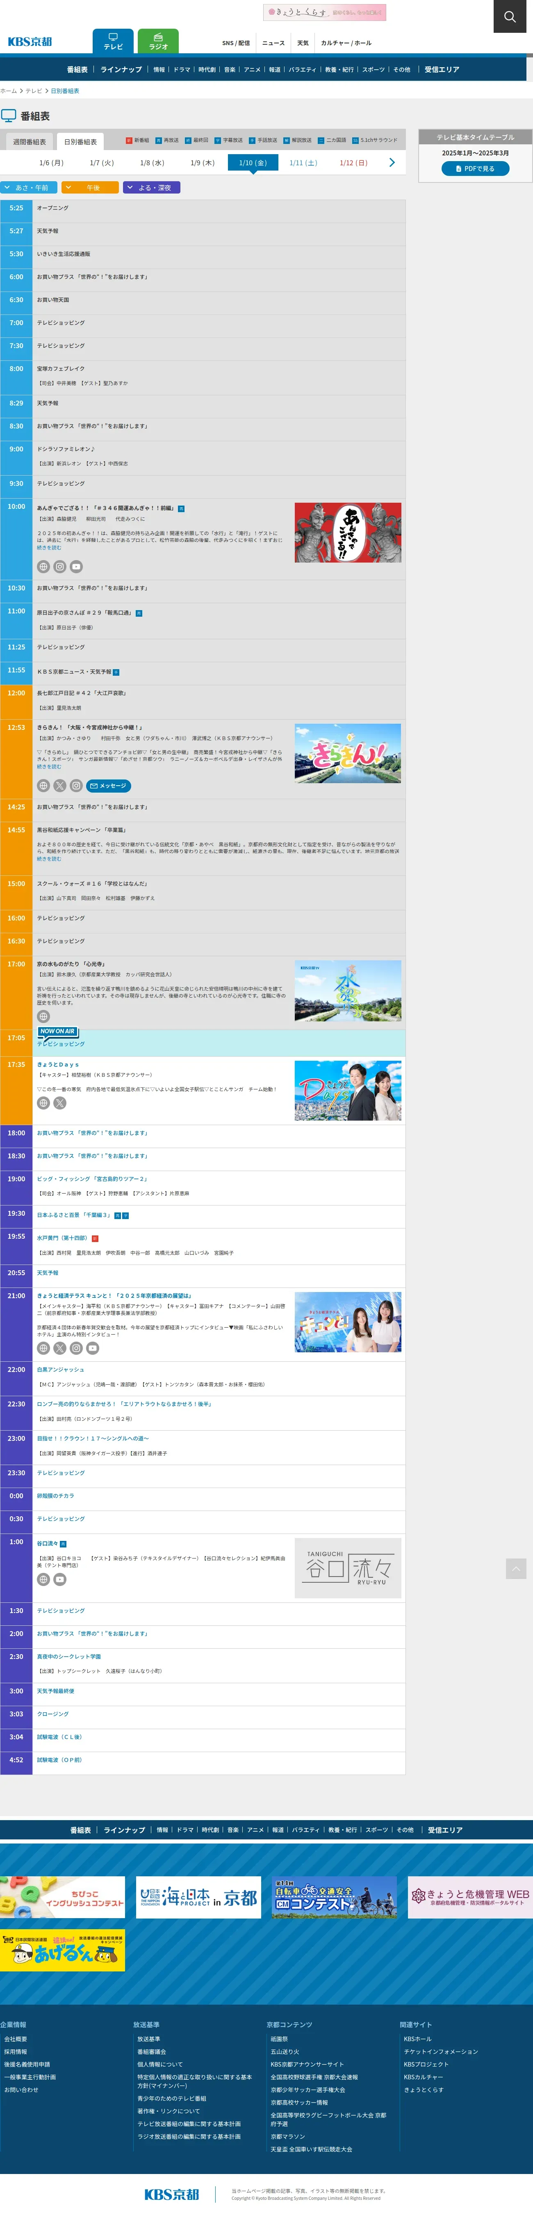Image resolution: width=533 pixels, height=2215 pixels.
Task: Open the X icon for きらきん program
Action: 59,785
